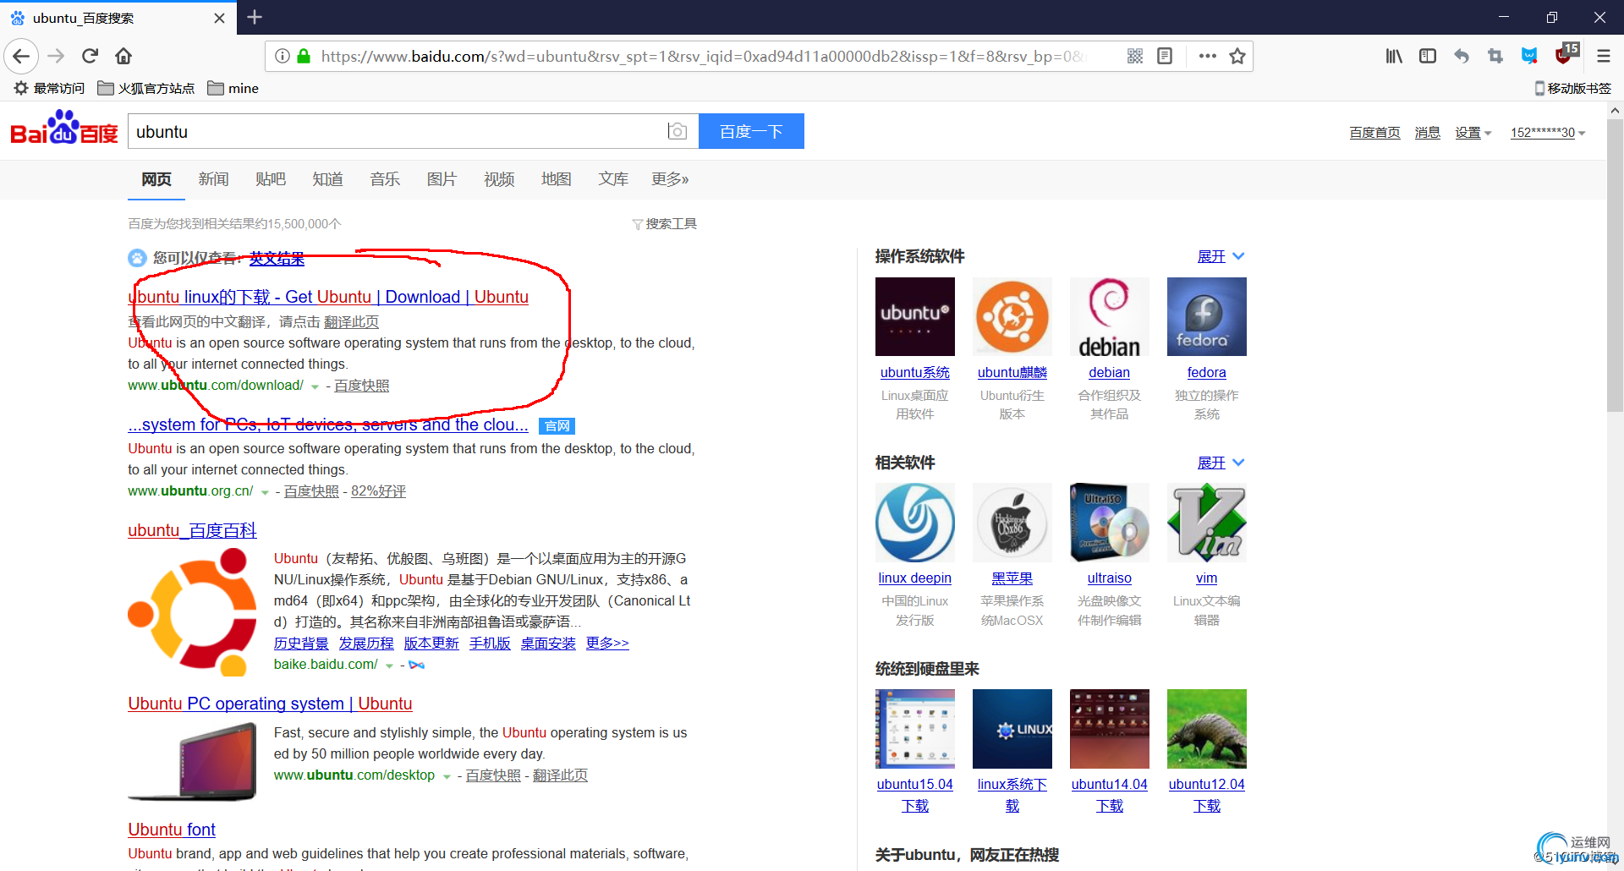Open the 火狐官方站点 bookmarks folder
This screenshot has width=1624, height=871.
click(x=145, y=88)
